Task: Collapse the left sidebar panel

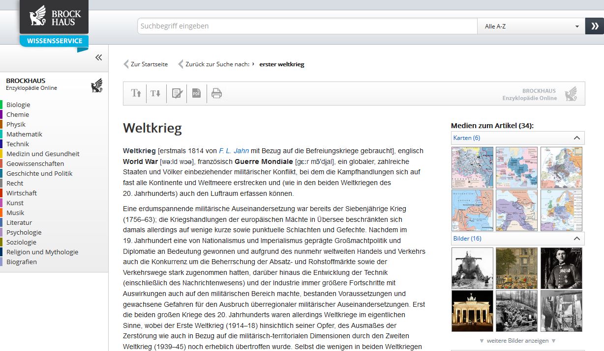Action: pyautogui.click(x=98, y=57)
